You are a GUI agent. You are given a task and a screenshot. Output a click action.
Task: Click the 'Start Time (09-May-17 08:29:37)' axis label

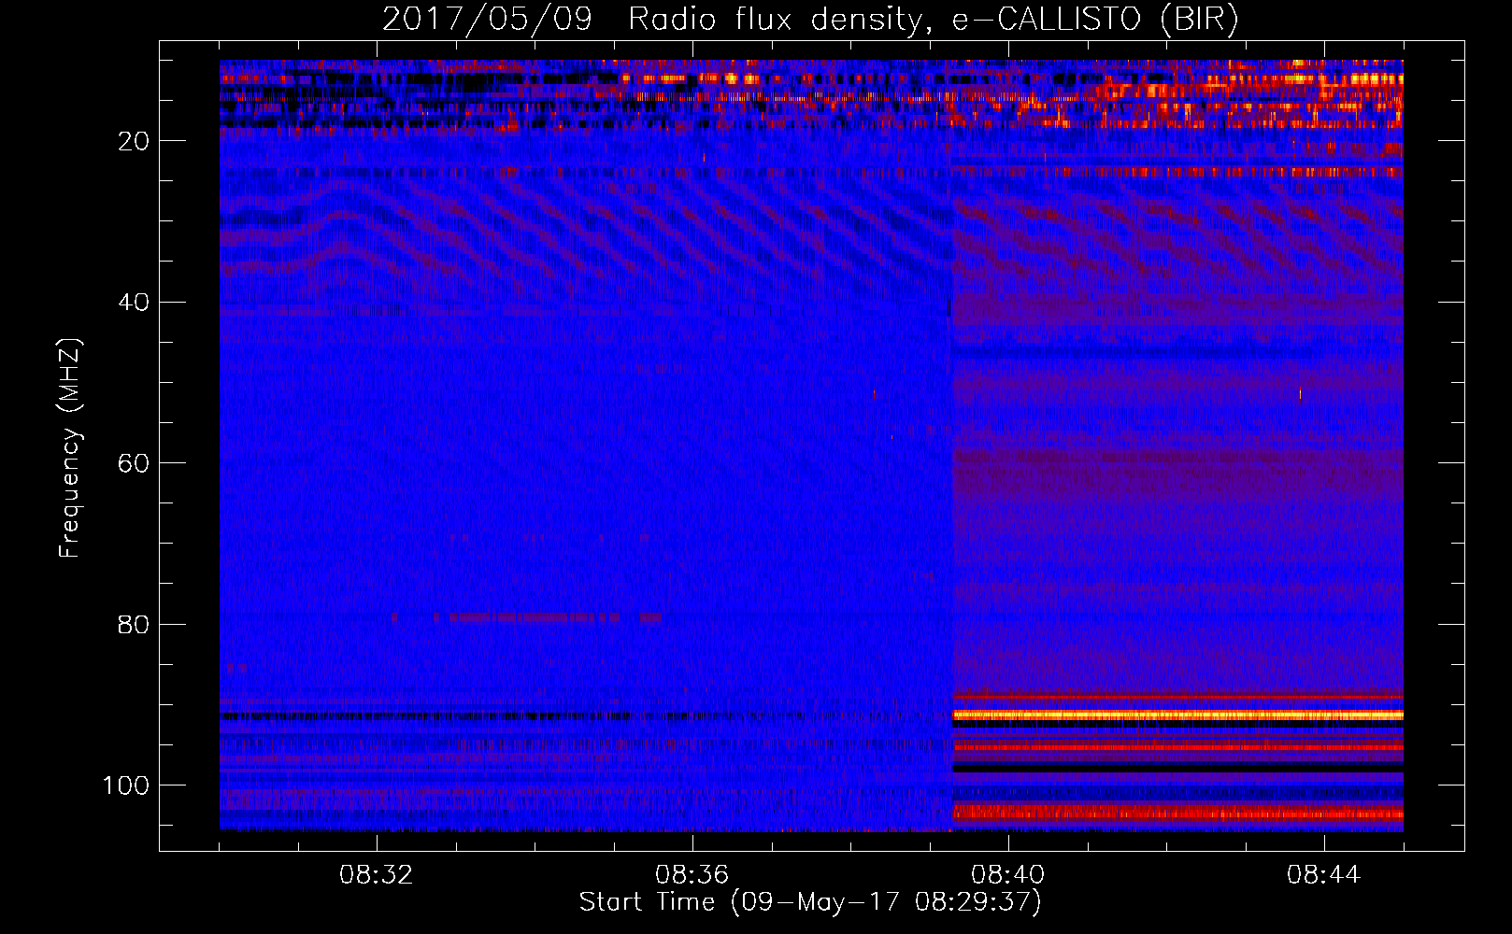810,902
